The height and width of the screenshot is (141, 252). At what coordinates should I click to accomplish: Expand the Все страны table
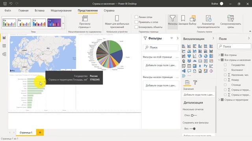(x=219, y=55)
